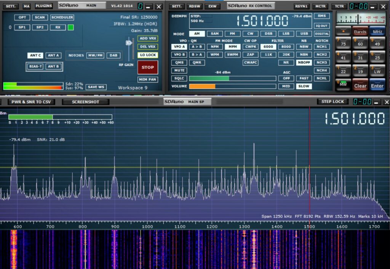Image resolution: width=390 pixels, height=269 pixels.
Task: Select the 31 band keypad key
Action: tap(360, 57)
